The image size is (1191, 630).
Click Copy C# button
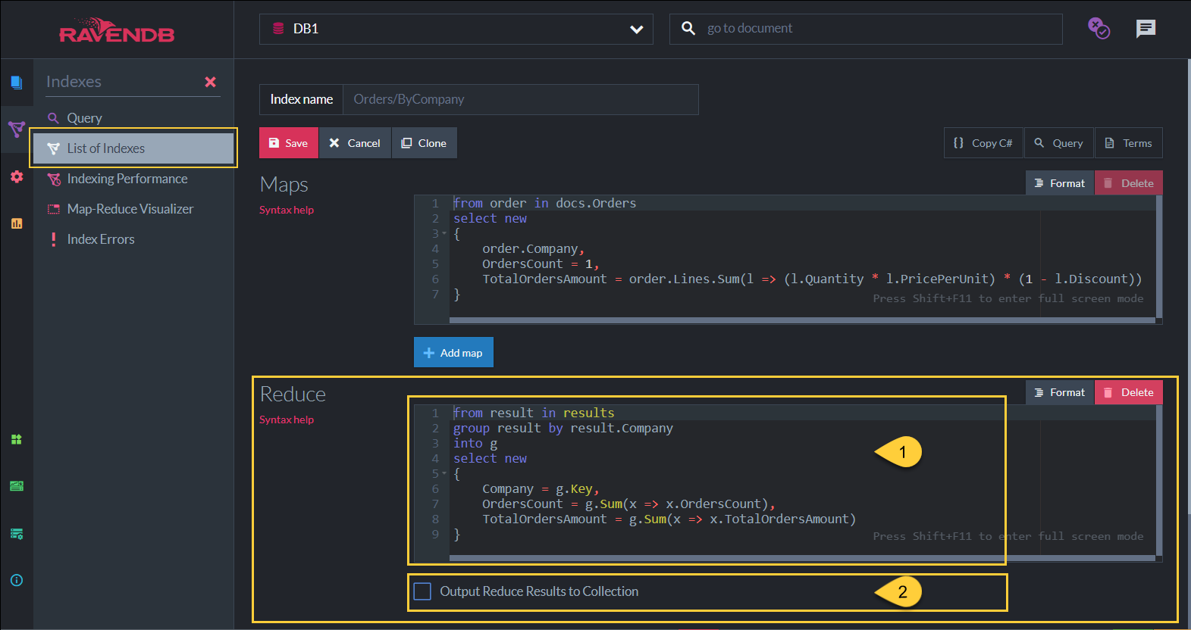point(983,143)
